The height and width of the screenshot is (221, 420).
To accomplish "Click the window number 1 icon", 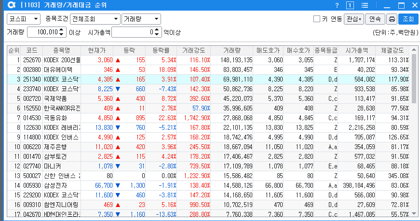I will tap(350, 5).
